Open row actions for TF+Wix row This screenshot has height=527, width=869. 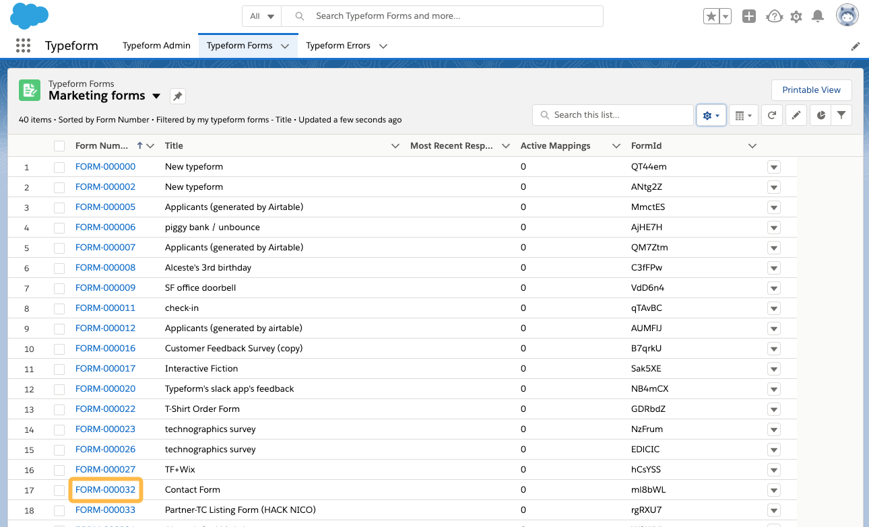pyautogui.click(x=774, y=470)
